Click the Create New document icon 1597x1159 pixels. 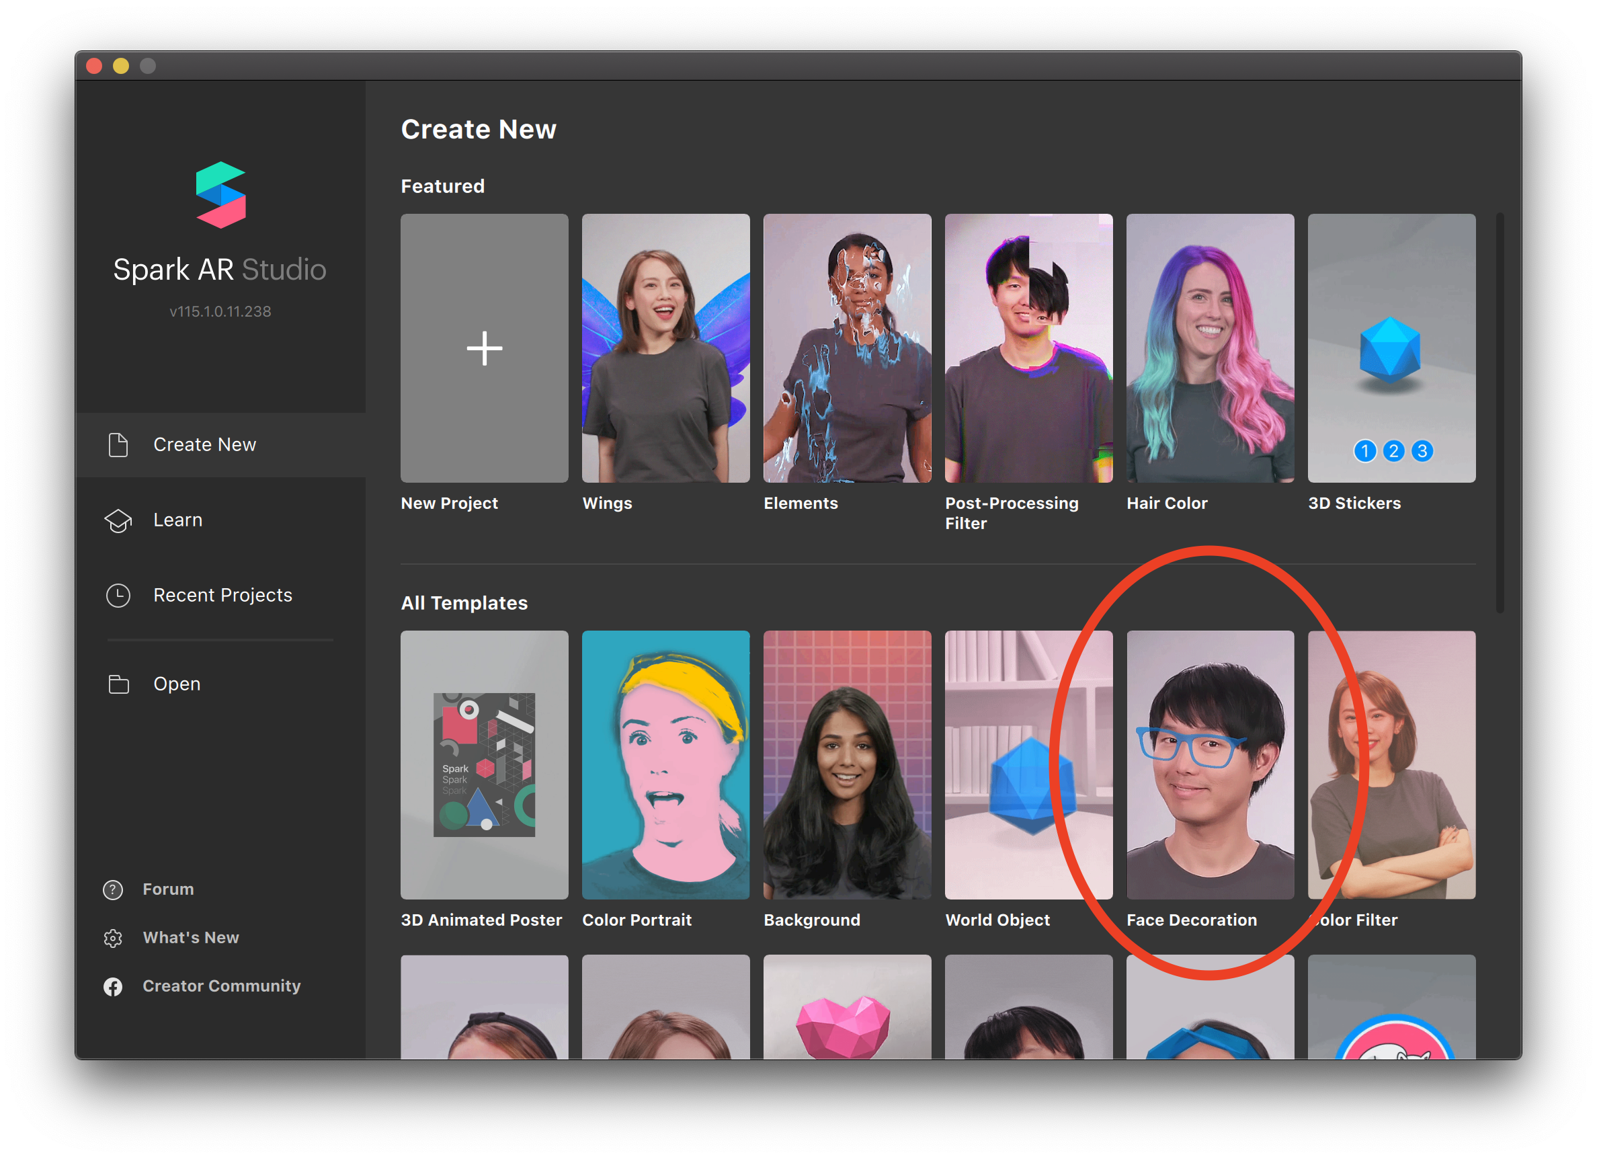(x=118, y=445)
